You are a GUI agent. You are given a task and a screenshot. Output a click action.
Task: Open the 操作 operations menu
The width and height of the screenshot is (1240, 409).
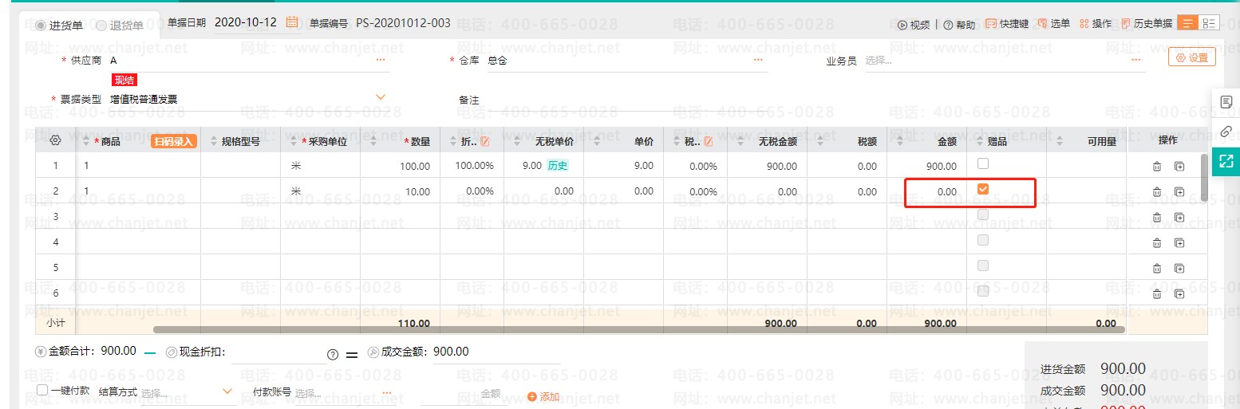click(1096, 24)
